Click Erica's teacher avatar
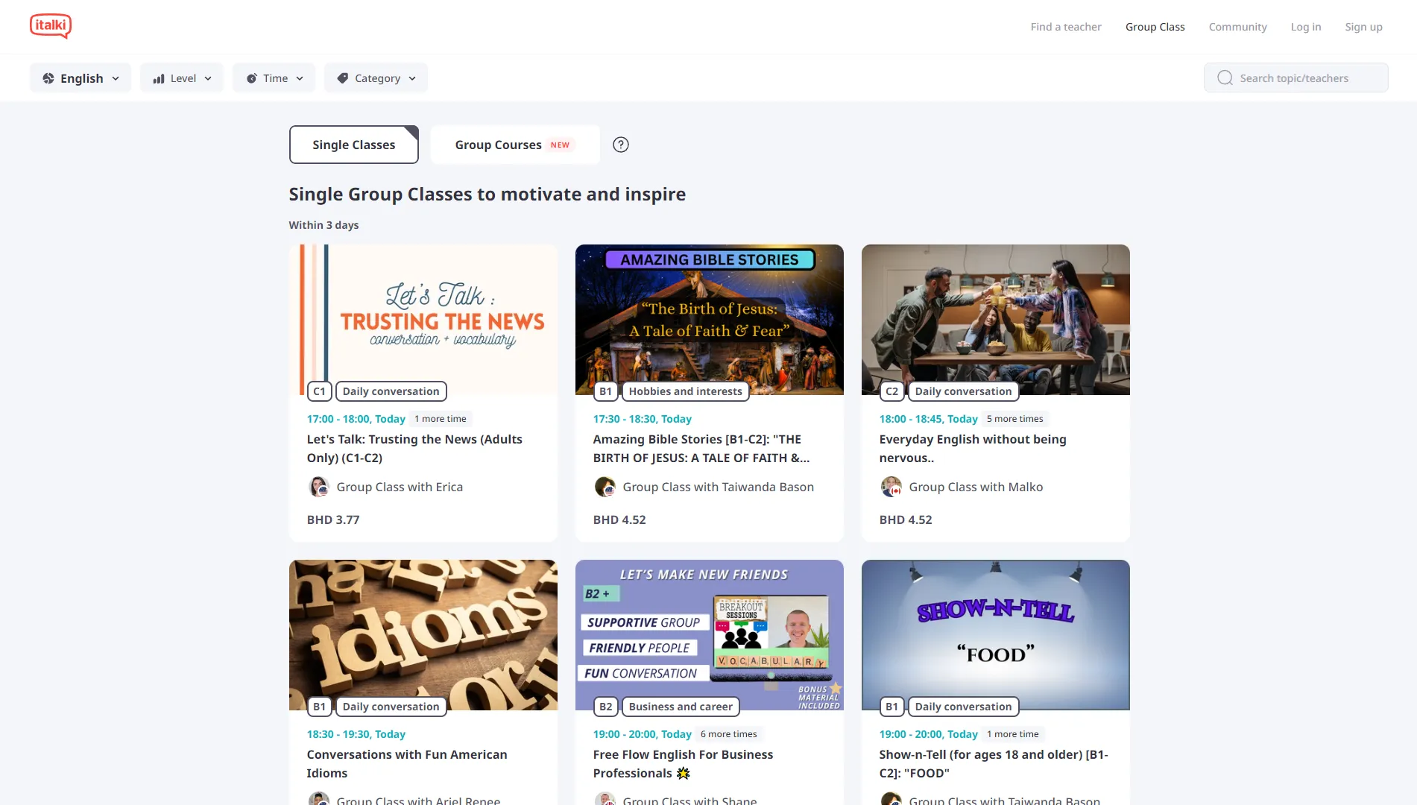The image size is (1417, 805). point(319,487)
